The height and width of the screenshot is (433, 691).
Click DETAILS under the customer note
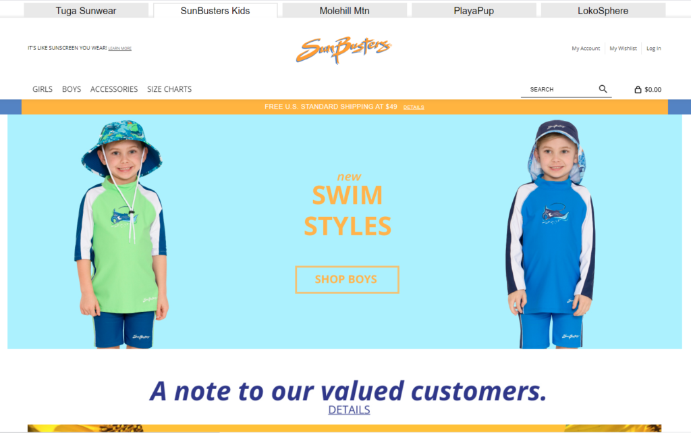tap(349, 409)
